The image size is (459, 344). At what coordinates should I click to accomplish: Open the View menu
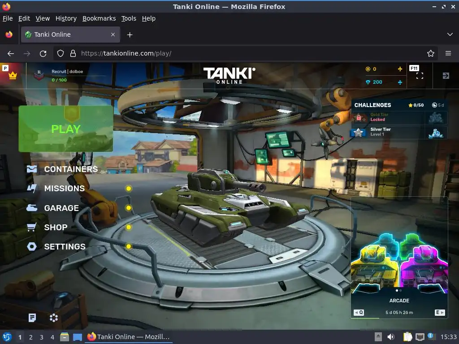pos(43,18)
